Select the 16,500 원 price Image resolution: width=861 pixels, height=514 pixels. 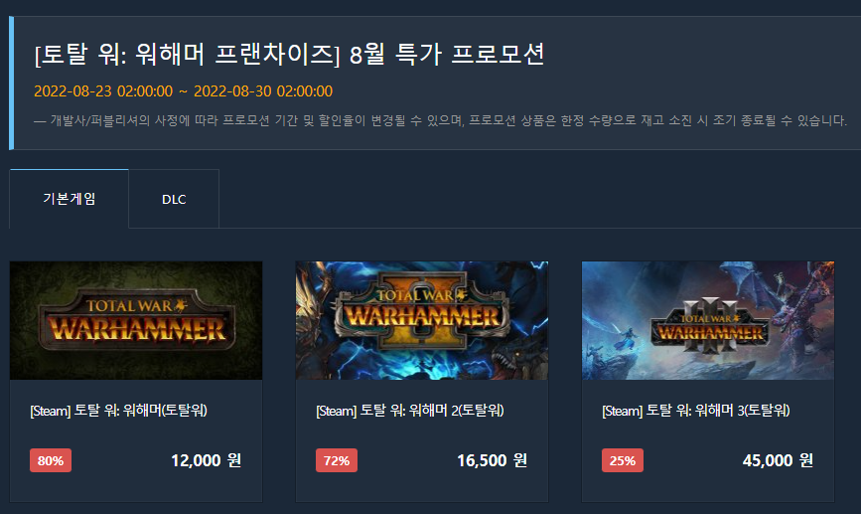[x=492, y=460]
